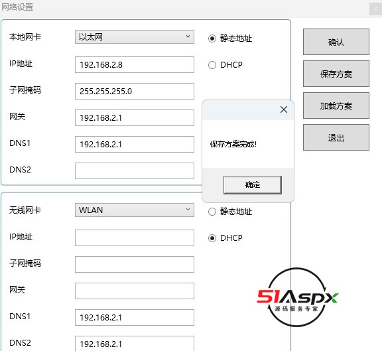Click the 子网掩码 field showing 255.255.255.0
The height and width of the screenshot is (351, 382).
(135, 92)
